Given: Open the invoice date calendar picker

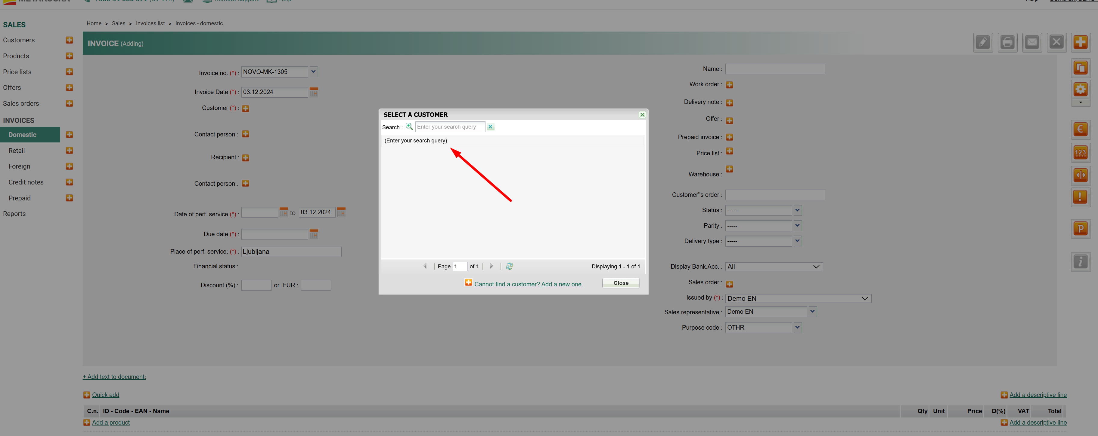Looking at the screenshot, I should pyautogui.click(x=314, y=92).
